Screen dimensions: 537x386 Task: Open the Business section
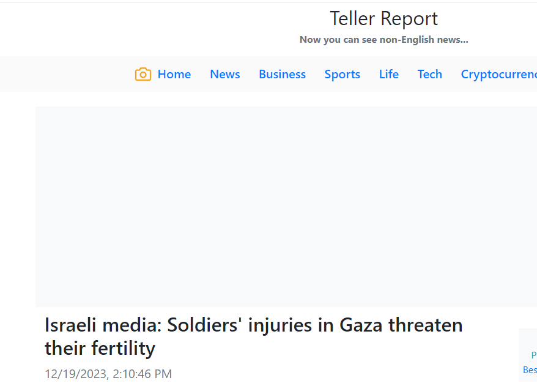(282, 75)
